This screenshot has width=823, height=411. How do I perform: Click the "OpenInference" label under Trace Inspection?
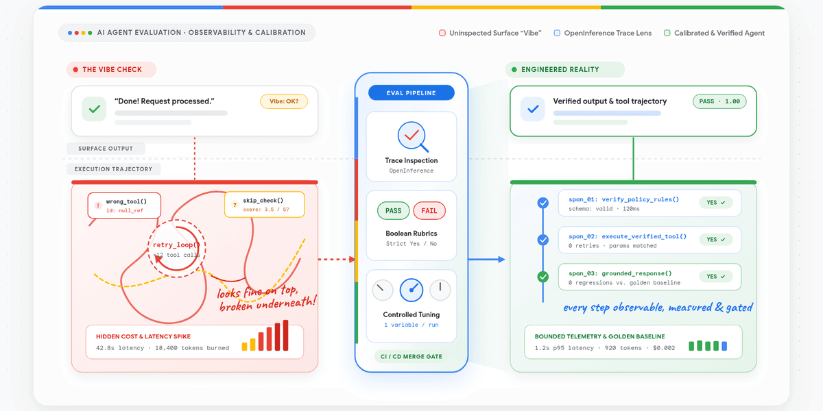tap(411, 170)
